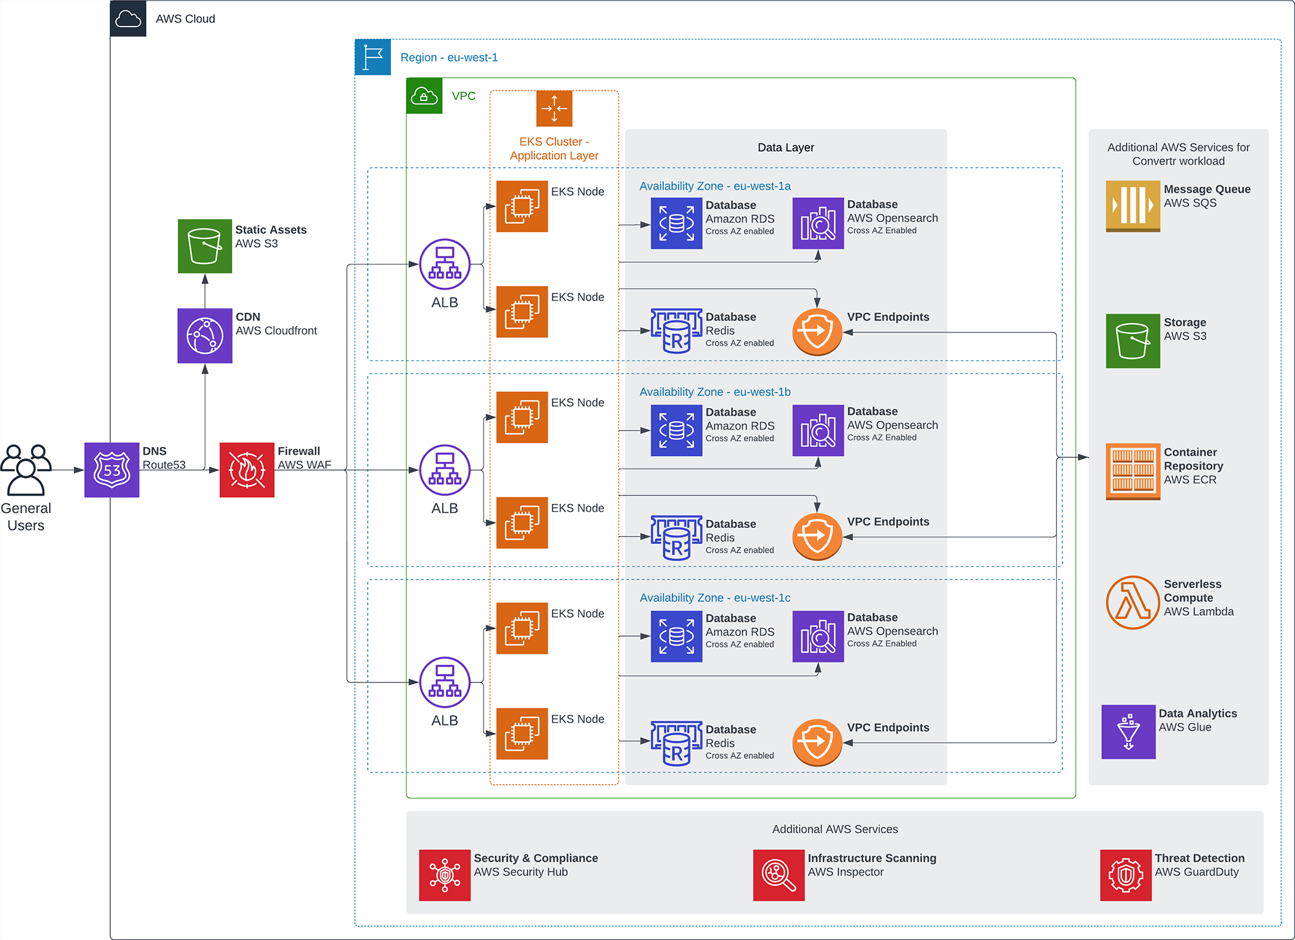The image size is (1295, 940).
Task: Click the Redis database icon in eu-west-1b
Action: tap(677, 538)
